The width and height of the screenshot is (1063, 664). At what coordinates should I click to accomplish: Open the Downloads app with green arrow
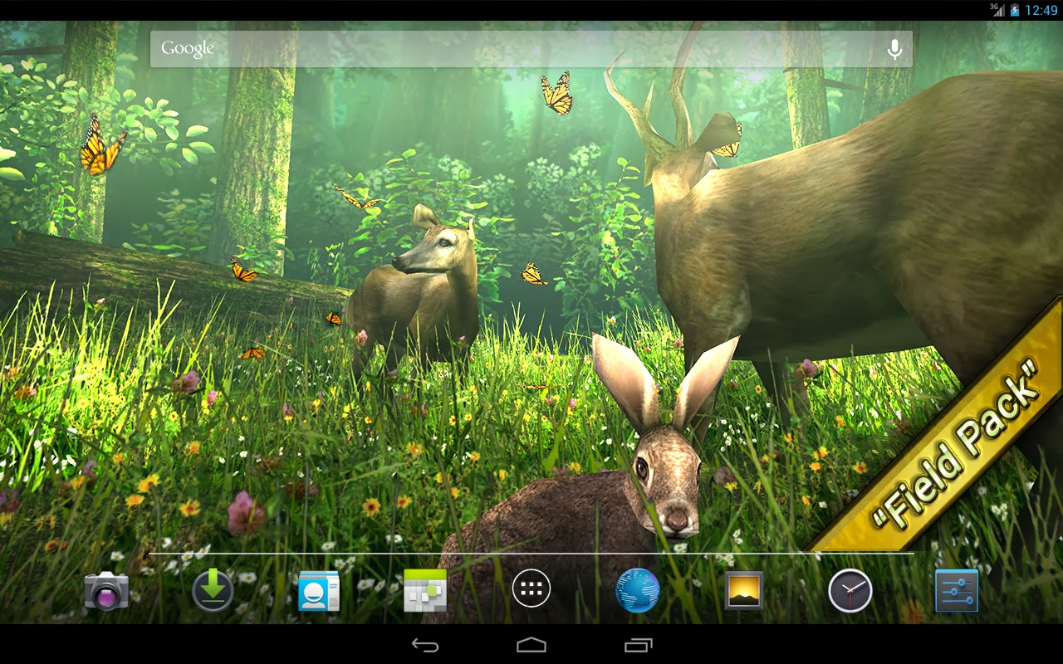point(213,591)
